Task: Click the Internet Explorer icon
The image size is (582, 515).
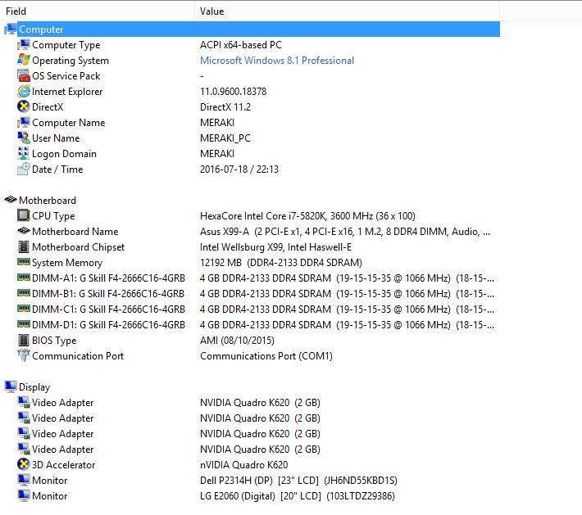Action: pos(24,91)
